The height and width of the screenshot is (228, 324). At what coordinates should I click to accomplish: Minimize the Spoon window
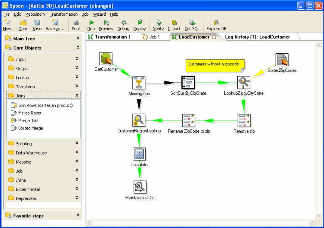click(301, 6)
